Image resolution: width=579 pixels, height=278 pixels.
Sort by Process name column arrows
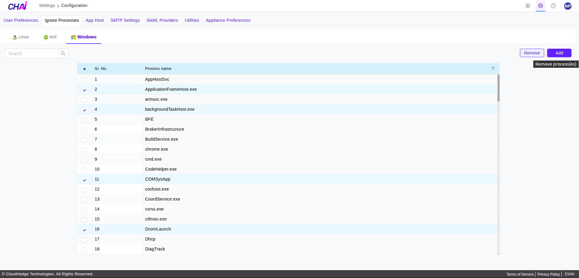click(x=493, y=69)
